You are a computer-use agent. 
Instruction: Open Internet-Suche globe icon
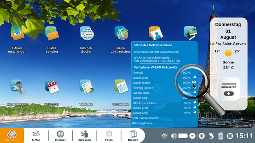click(87, 33)
